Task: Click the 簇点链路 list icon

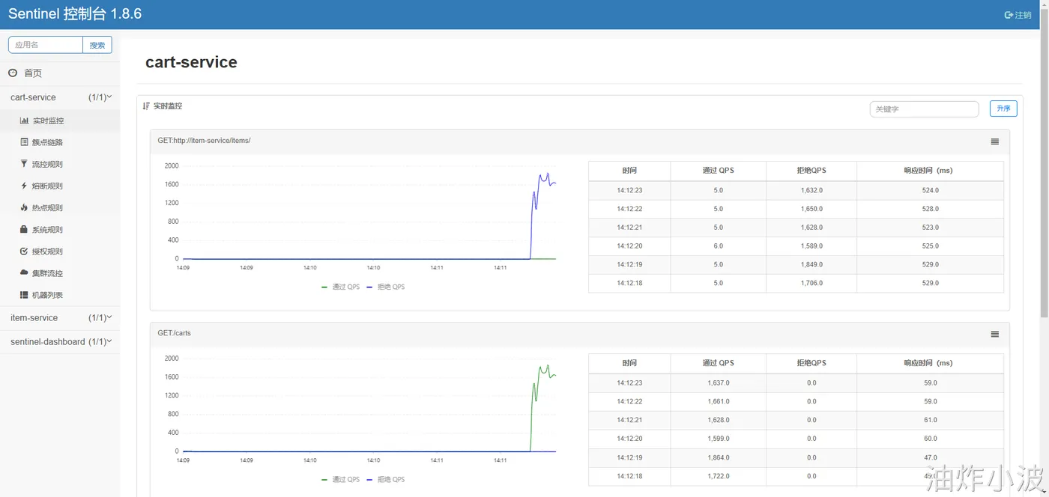Action: click(x=24, y=142)
